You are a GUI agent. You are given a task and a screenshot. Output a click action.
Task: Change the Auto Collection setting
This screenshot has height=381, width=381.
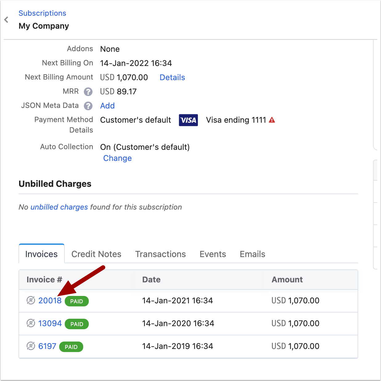click(x=117, y=158)
